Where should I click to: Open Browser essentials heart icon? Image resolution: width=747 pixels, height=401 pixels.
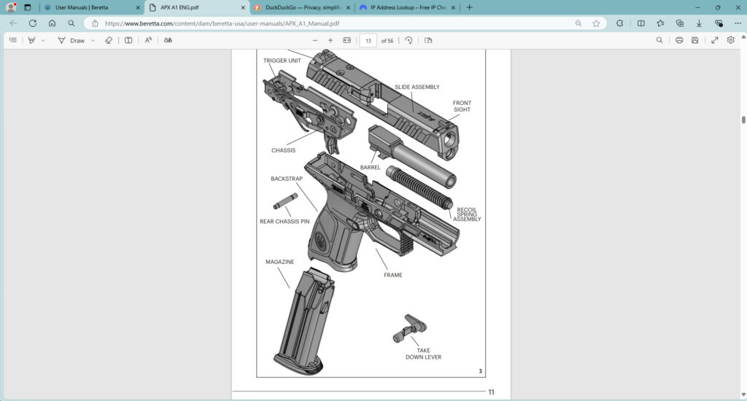point(719,23)
